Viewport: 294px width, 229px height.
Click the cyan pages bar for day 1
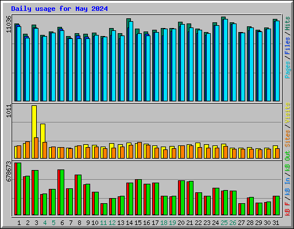(x=19, y=64)
